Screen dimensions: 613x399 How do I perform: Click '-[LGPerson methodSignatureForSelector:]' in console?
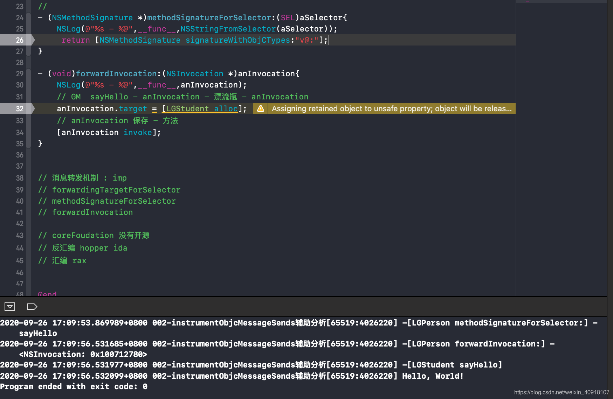(x=495, y=323)
